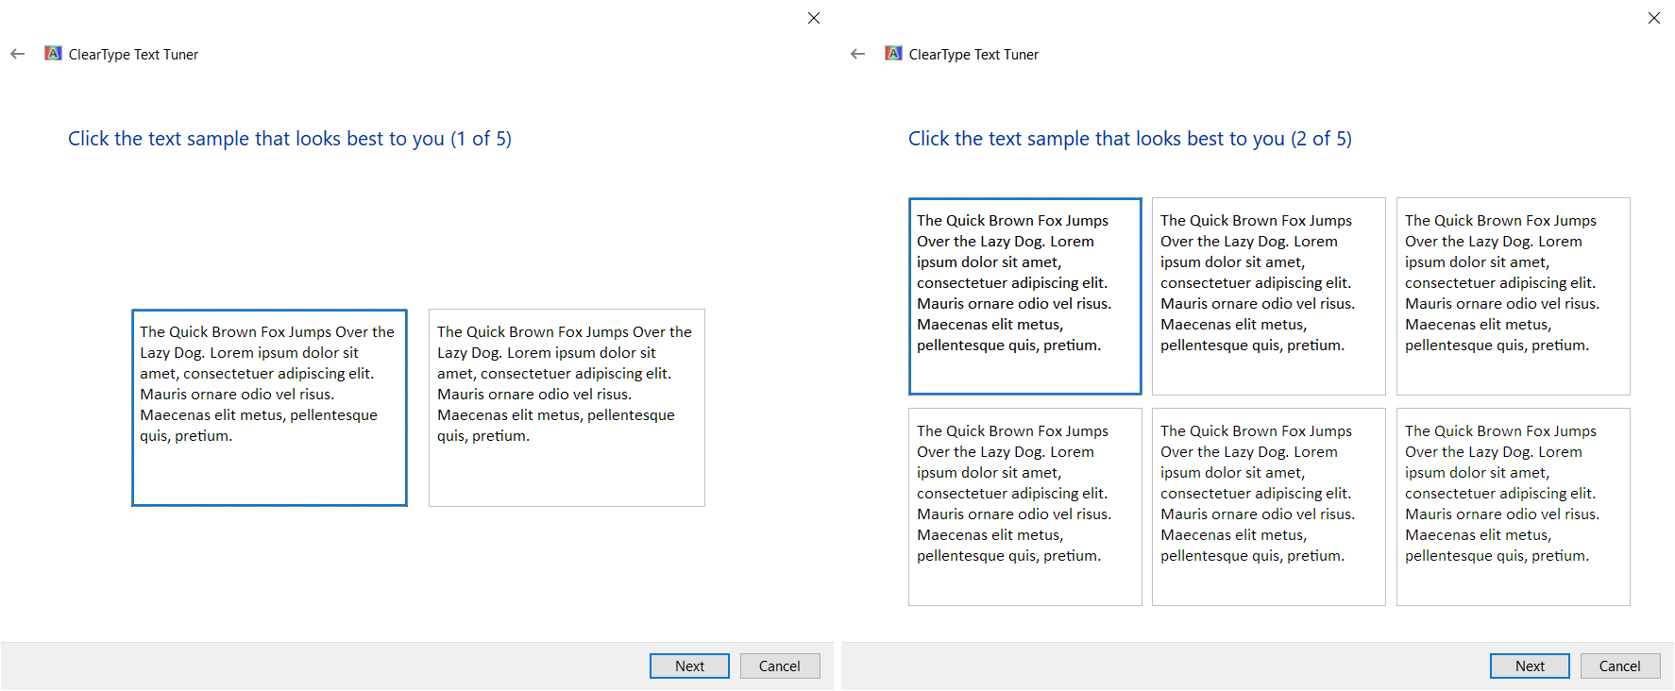
Task: Select the bottom-middle text sample in step 2
Action: click(x=1269, y=507)
